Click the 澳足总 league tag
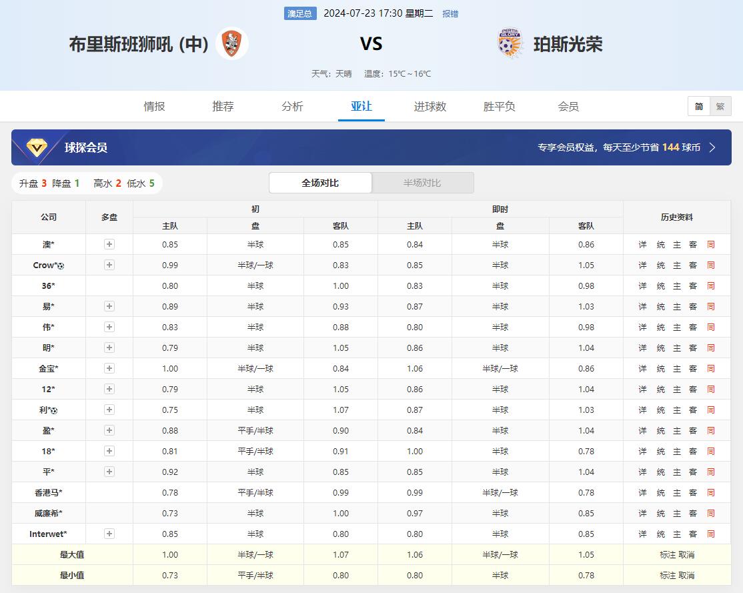Viewport: 743px width, 593px height. point(300,13)
